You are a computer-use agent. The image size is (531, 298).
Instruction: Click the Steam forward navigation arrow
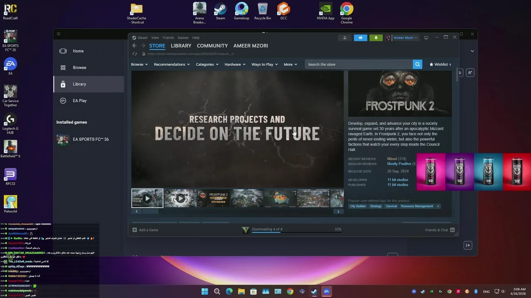point(143,46)
